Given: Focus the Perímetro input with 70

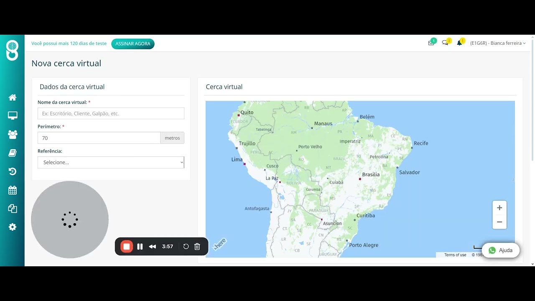Looking at the screenshot, I should coord(99,138).
